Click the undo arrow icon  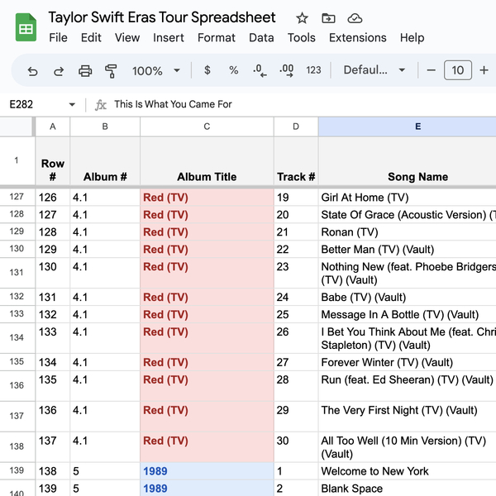click(32, 71)
